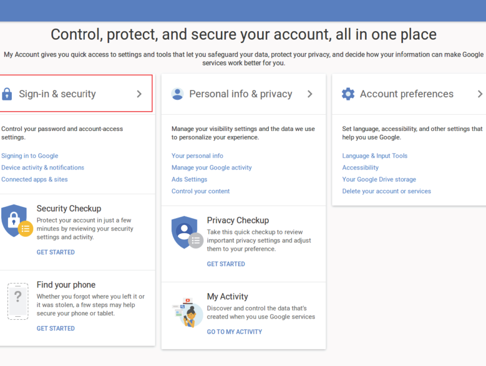This screenshot has width=486, height=366.
Task: Click the Personal info & privacy person icon
Action: [178, 94]
